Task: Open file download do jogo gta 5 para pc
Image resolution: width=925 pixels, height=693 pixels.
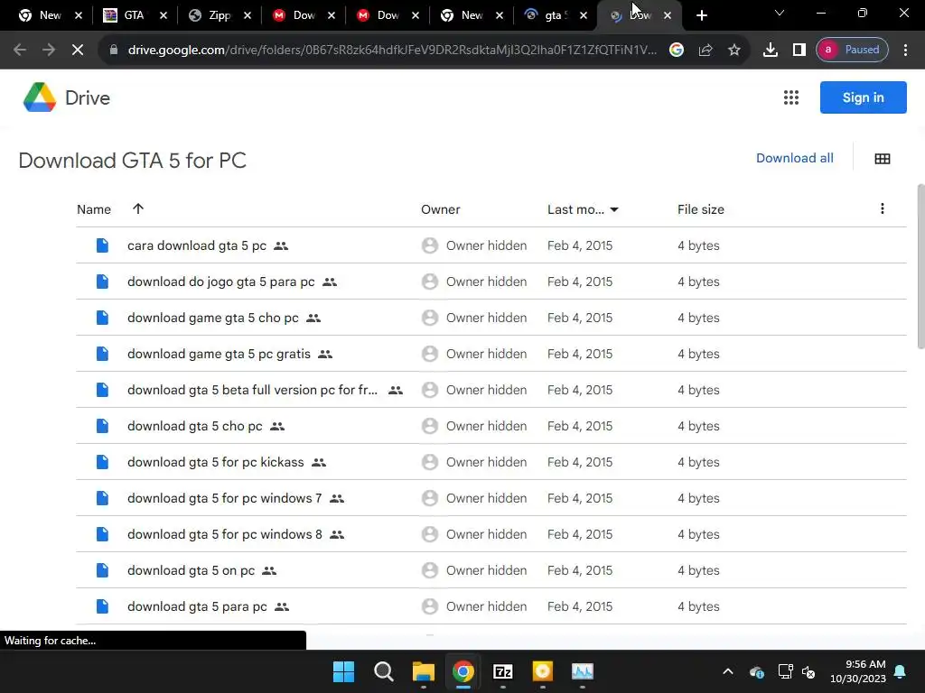Action: (x=220, y=282)
